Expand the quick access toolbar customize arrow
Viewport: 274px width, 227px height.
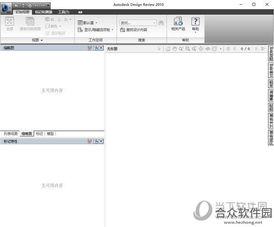(48, 5)
